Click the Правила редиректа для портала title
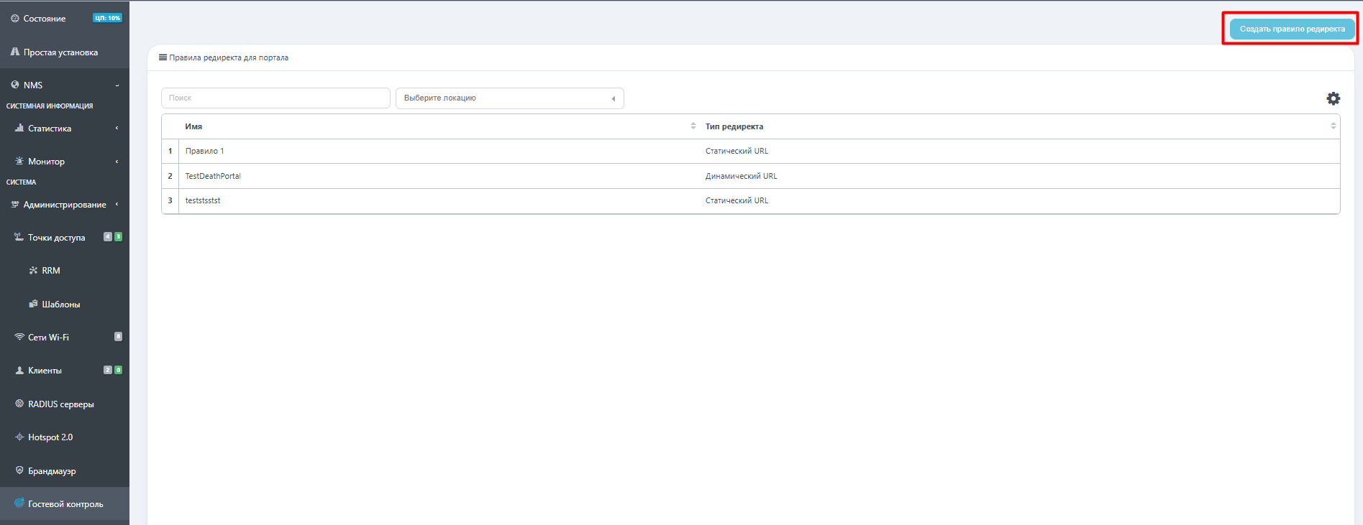1363x525 pixels. coord(229,57)
